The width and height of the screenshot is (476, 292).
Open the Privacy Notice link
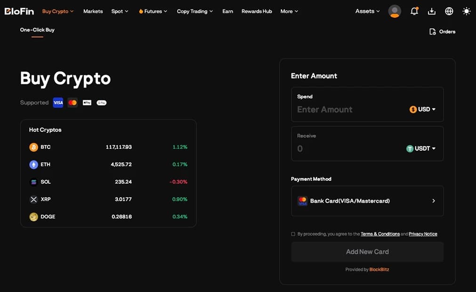tap(423, 234)
